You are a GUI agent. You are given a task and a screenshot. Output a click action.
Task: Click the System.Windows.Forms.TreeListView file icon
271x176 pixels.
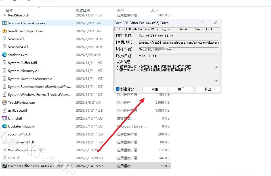(x=5, y=95)
